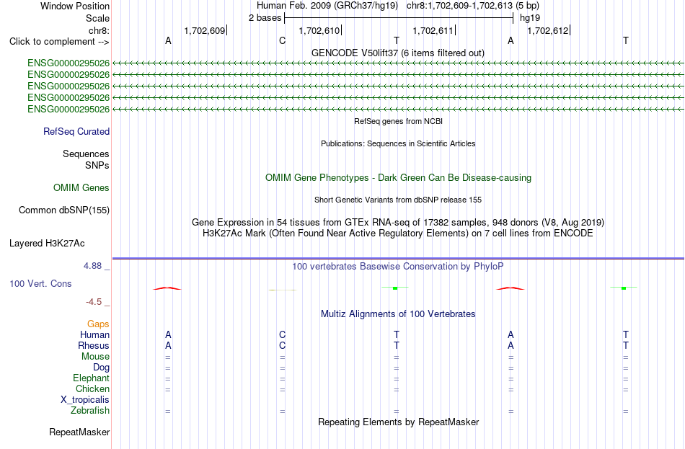Viewport: 685px width, 449px height.
Task: Click the 'Click to complement -->' label
Action: (59, 42)
